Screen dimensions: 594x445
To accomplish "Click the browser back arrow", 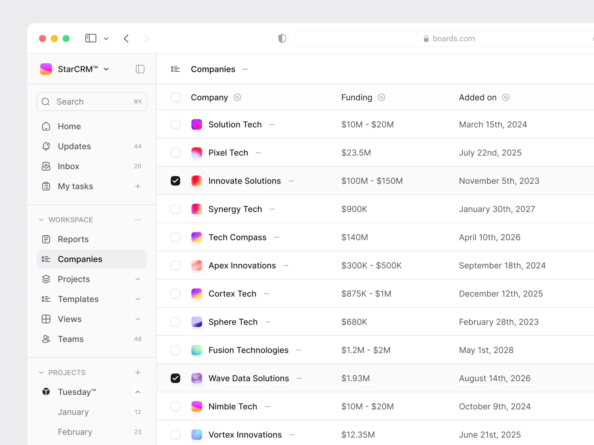I will 126,39.
